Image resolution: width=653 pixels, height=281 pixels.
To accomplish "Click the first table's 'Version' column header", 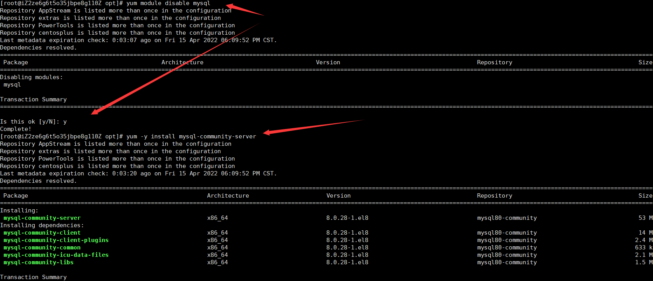I will 328,62.
